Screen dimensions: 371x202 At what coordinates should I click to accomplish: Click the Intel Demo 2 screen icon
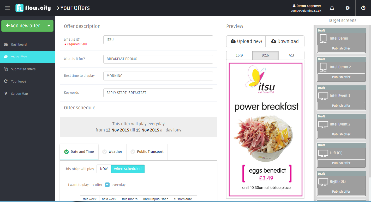point(323,67)
